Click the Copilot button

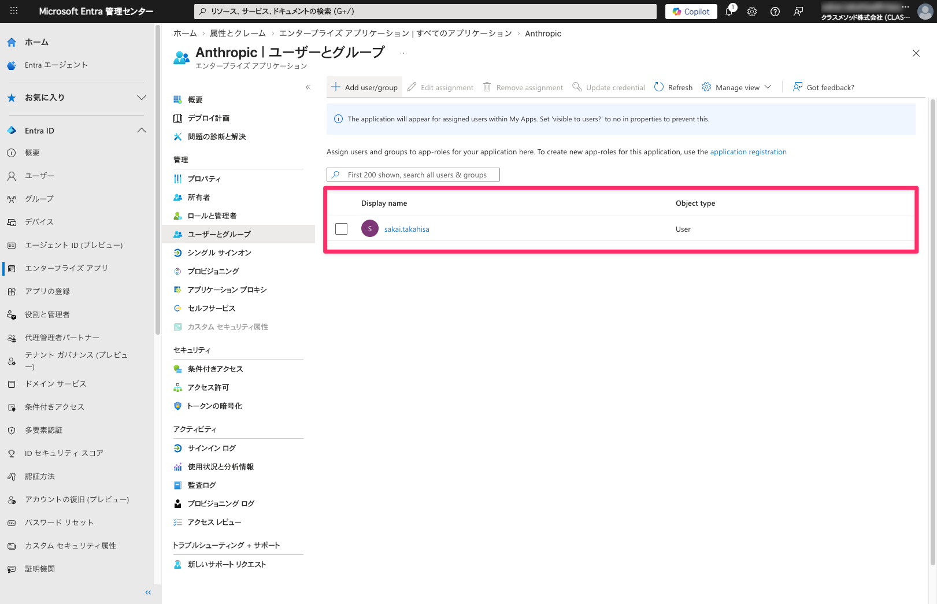(x=691, y=12)
